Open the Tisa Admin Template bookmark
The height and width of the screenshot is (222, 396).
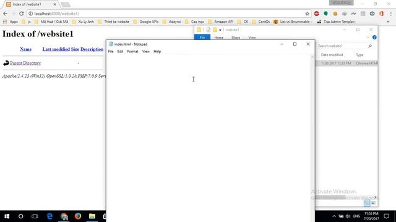tap(336, 22)
